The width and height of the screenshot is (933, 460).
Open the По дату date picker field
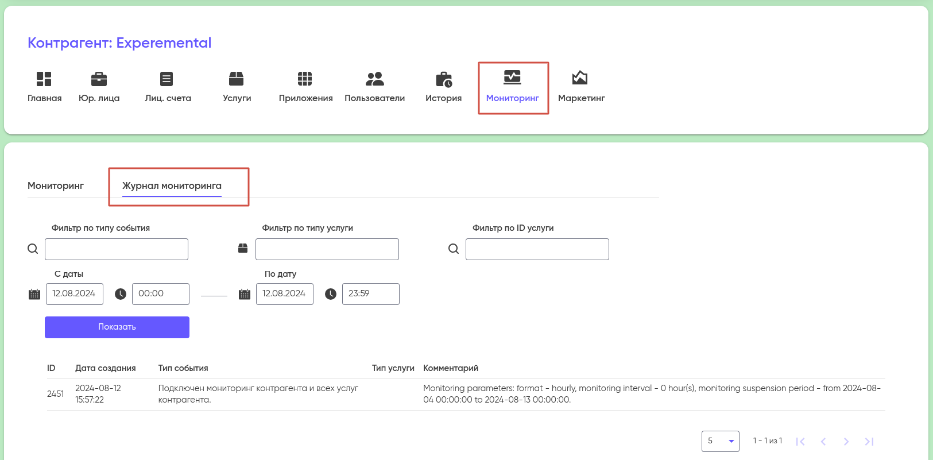[x=284, y=294]
